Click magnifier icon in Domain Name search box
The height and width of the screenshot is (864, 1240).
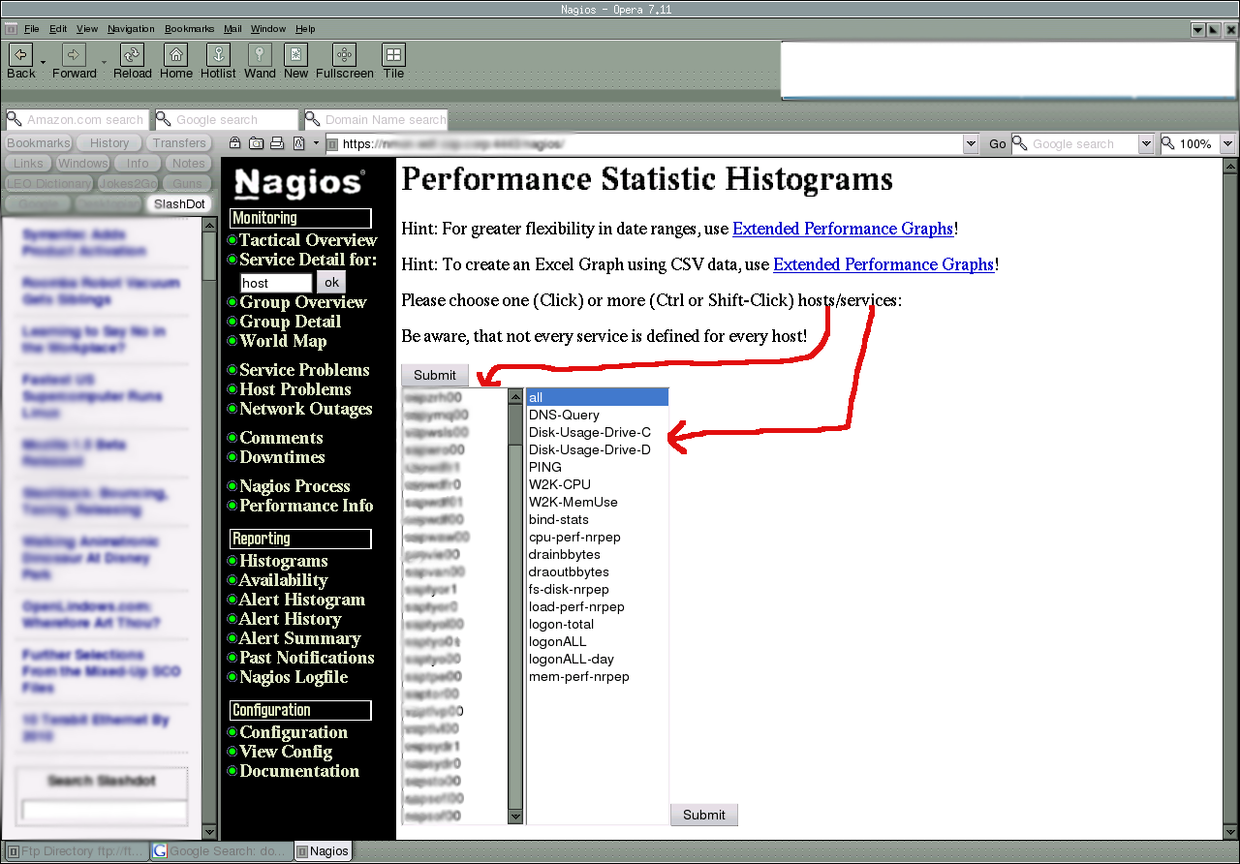click(313, 119)
